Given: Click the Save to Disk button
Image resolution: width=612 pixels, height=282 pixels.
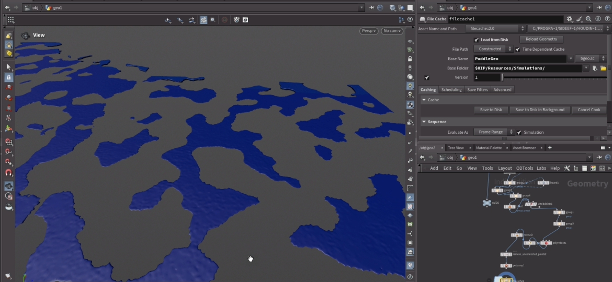Looking at the screenshot, I should (x=491, y=110).
